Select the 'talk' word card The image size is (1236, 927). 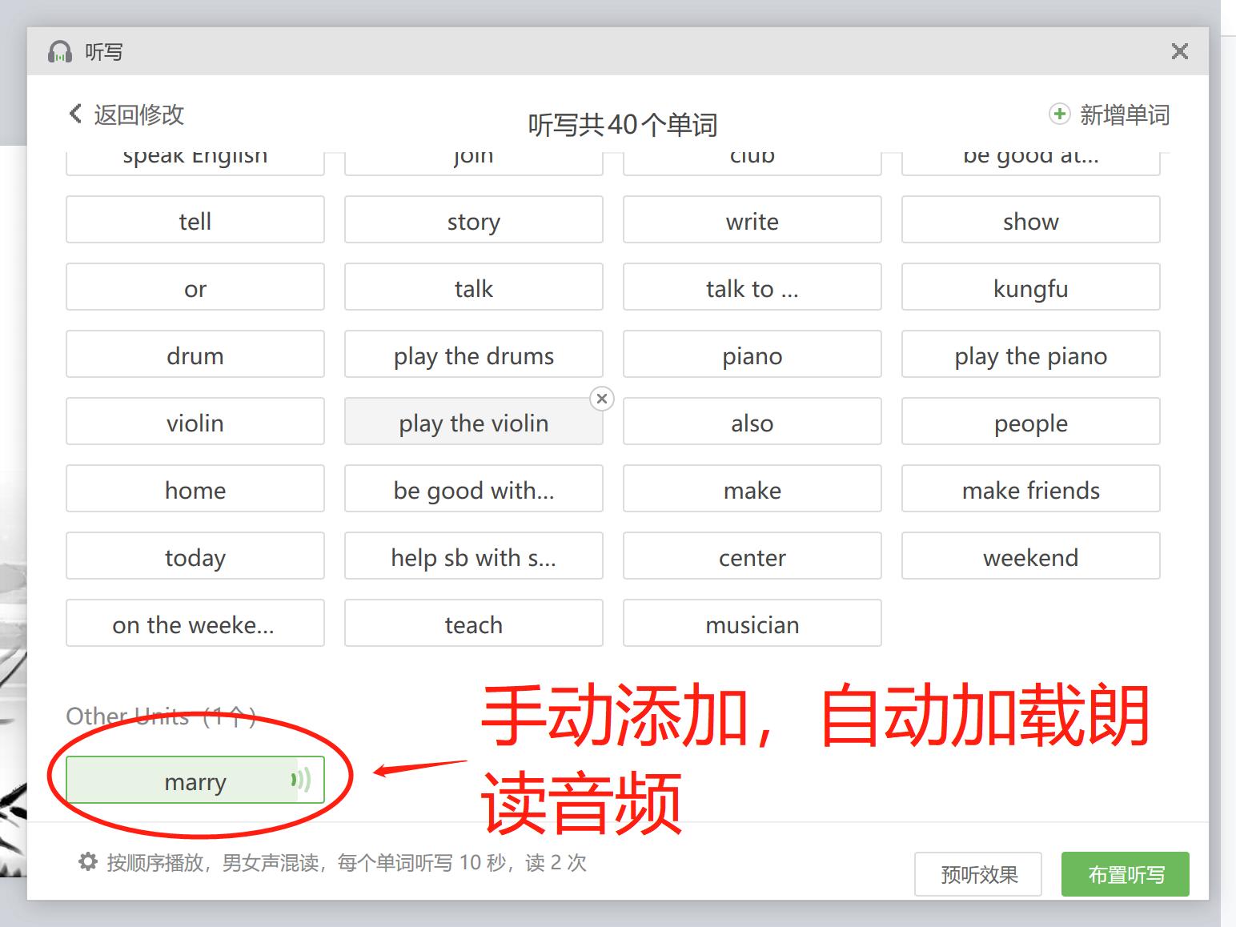tap(474, 287)
